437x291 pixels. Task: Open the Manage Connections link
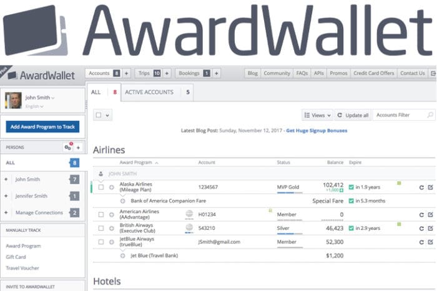point(39,212)
